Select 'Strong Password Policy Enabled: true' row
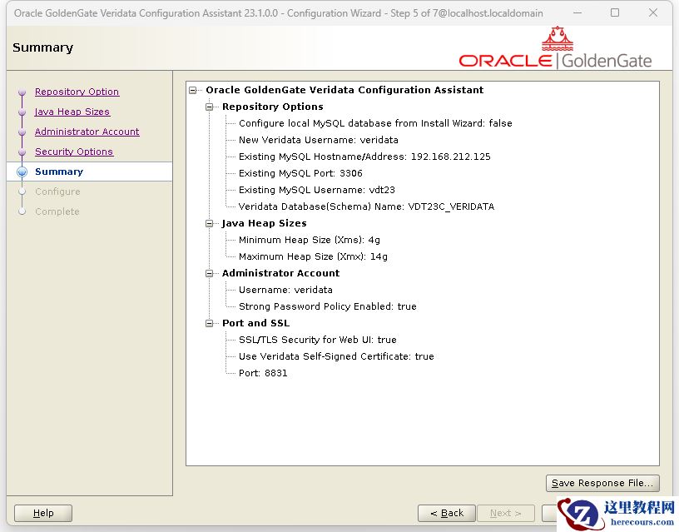This screenshot has width=679, height=532. (327, 306)
